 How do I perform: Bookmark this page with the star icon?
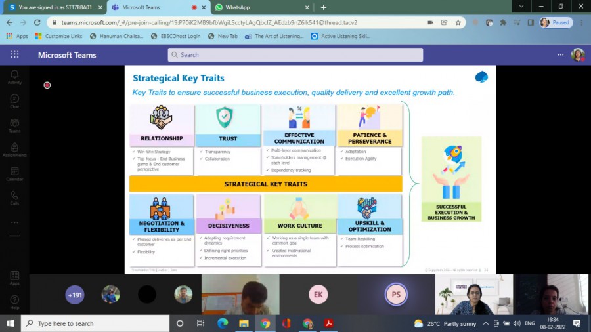click(458, 22)
